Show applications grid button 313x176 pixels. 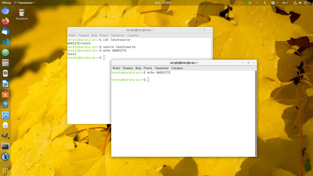(x=6, y=170)
